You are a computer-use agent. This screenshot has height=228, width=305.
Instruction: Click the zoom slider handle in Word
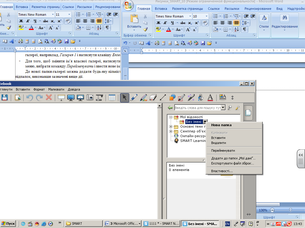point(290,210)
